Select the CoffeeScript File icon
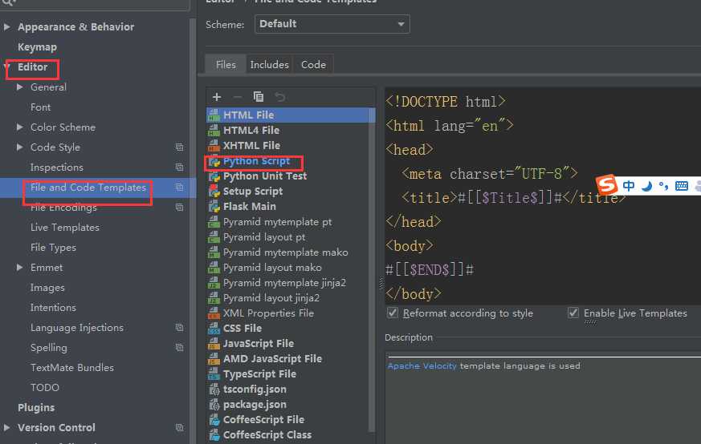Image resolution: width=701 pixels, height=444 pixels. coord(214,419)
